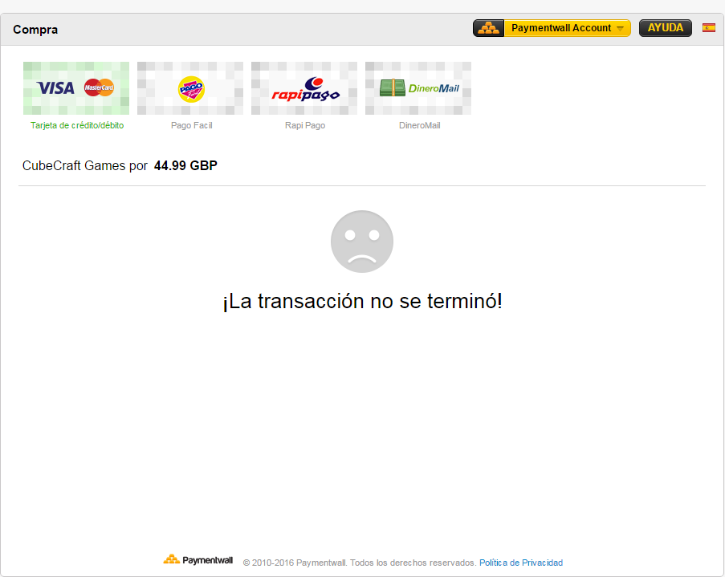Open the Paymentwall Account dropdown arrow
725x577 pixels.
[x=621, y=29]
